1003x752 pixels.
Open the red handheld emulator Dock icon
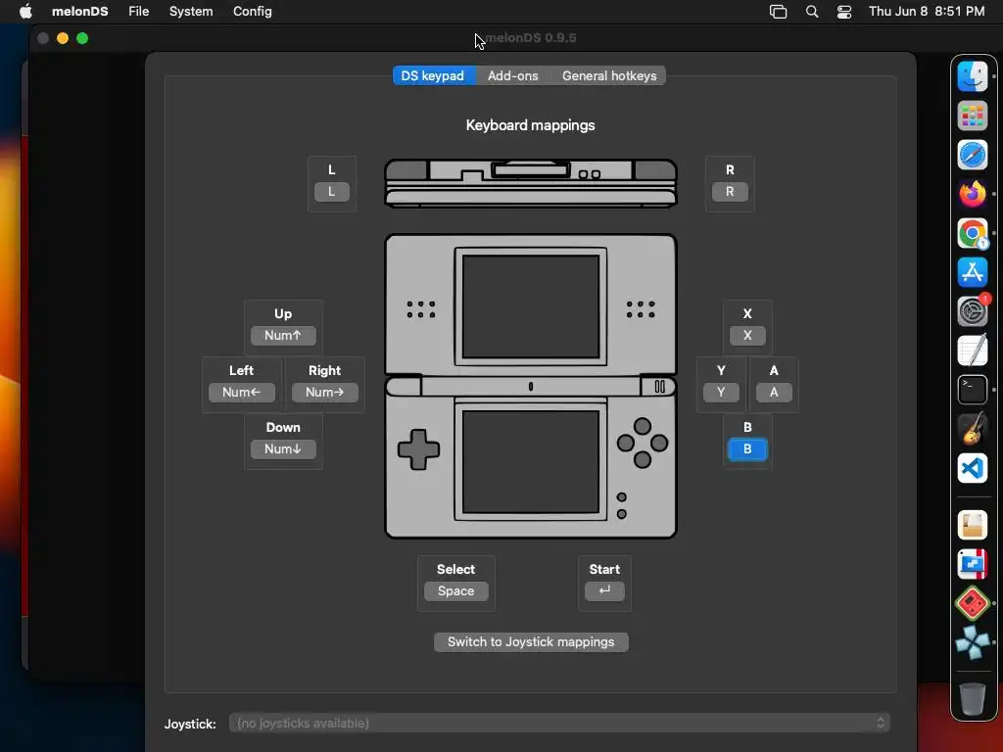point(973,603)
